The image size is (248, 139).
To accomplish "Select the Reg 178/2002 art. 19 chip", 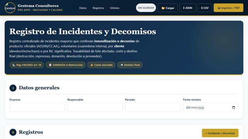I will point(27,65).
